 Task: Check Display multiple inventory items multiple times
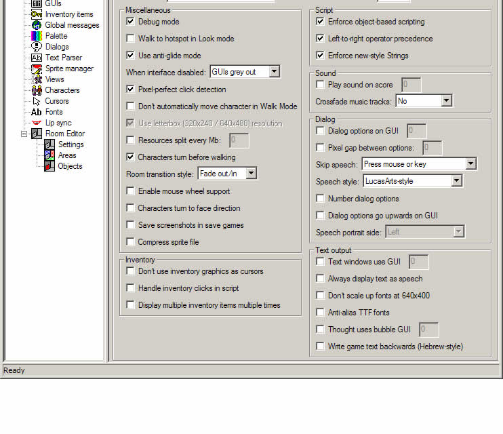(x=130, y=305)
